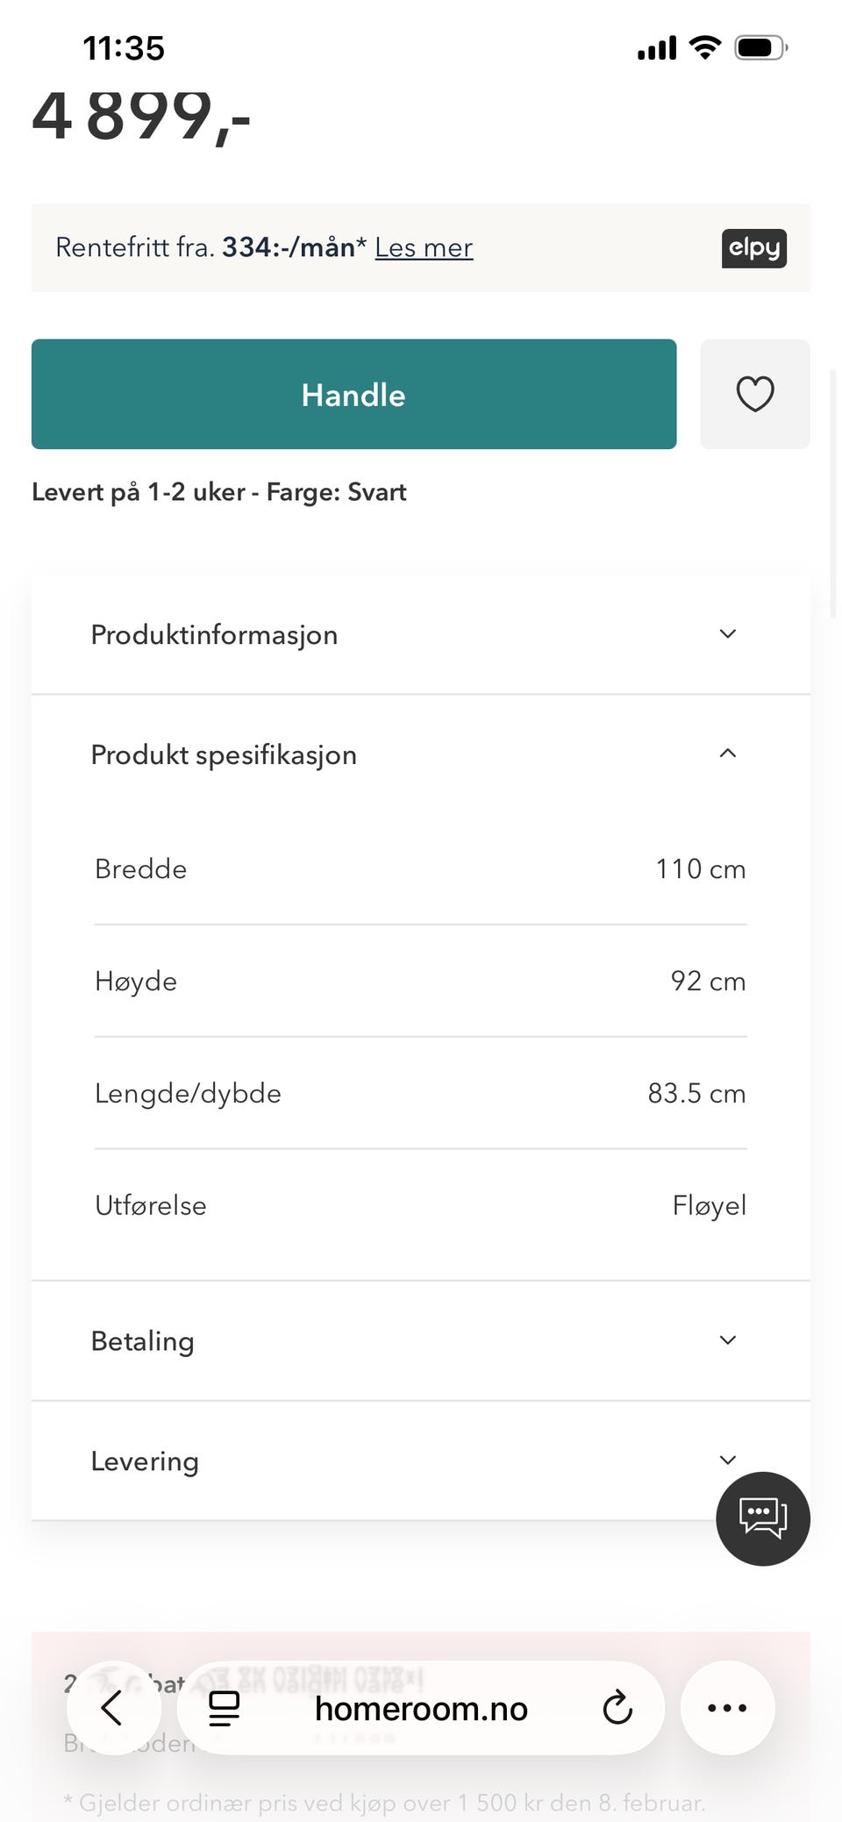Expand the Levering section chevron
Image resolution: width=842 pixels, height=1822 pixels.
pyautogui.click(x=727, y=1460)
